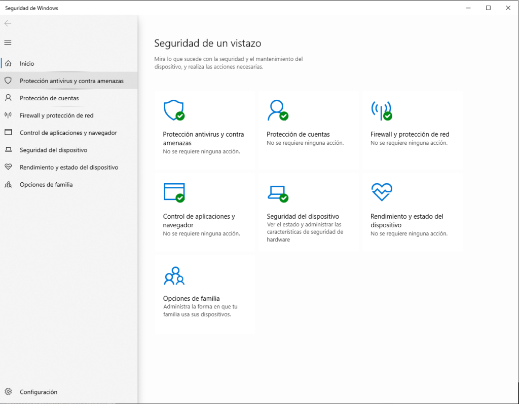Open the Seguridad del dispositivo tile title
Viewport: 519px width, 404px height.
[x=303, y=216]
